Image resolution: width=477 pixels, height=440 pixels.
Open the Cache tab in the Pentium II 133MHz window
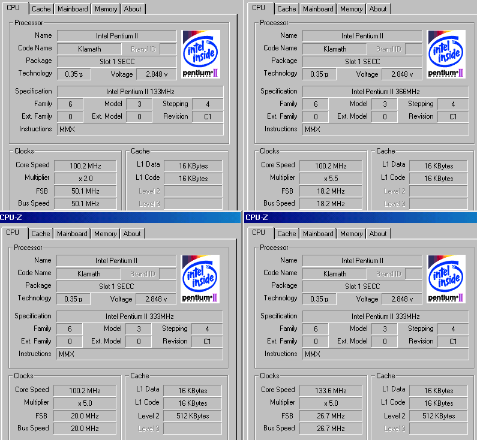click(x=41, y=9)
